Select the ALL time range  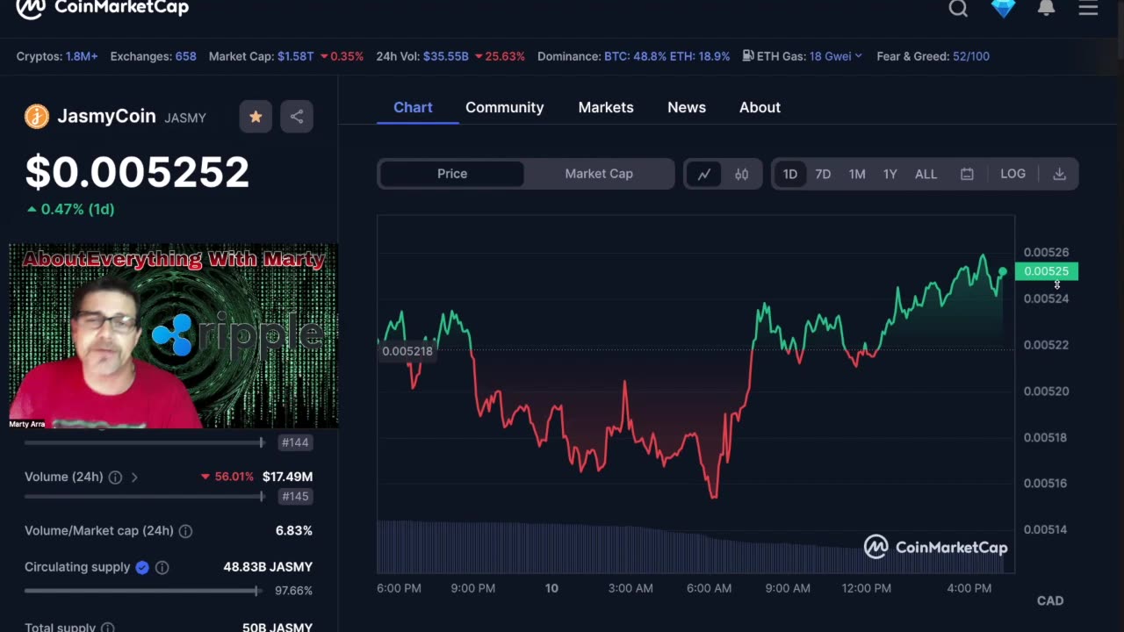(x=926, y=174)
